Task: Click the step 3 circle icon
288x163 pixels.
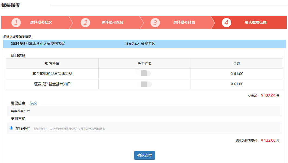Action: pyautogui.click(x=155, y=22)
